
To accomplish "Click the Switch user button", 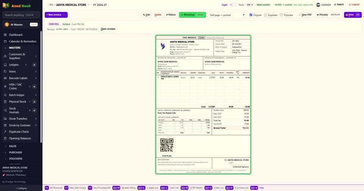I will tap(339, 5).
